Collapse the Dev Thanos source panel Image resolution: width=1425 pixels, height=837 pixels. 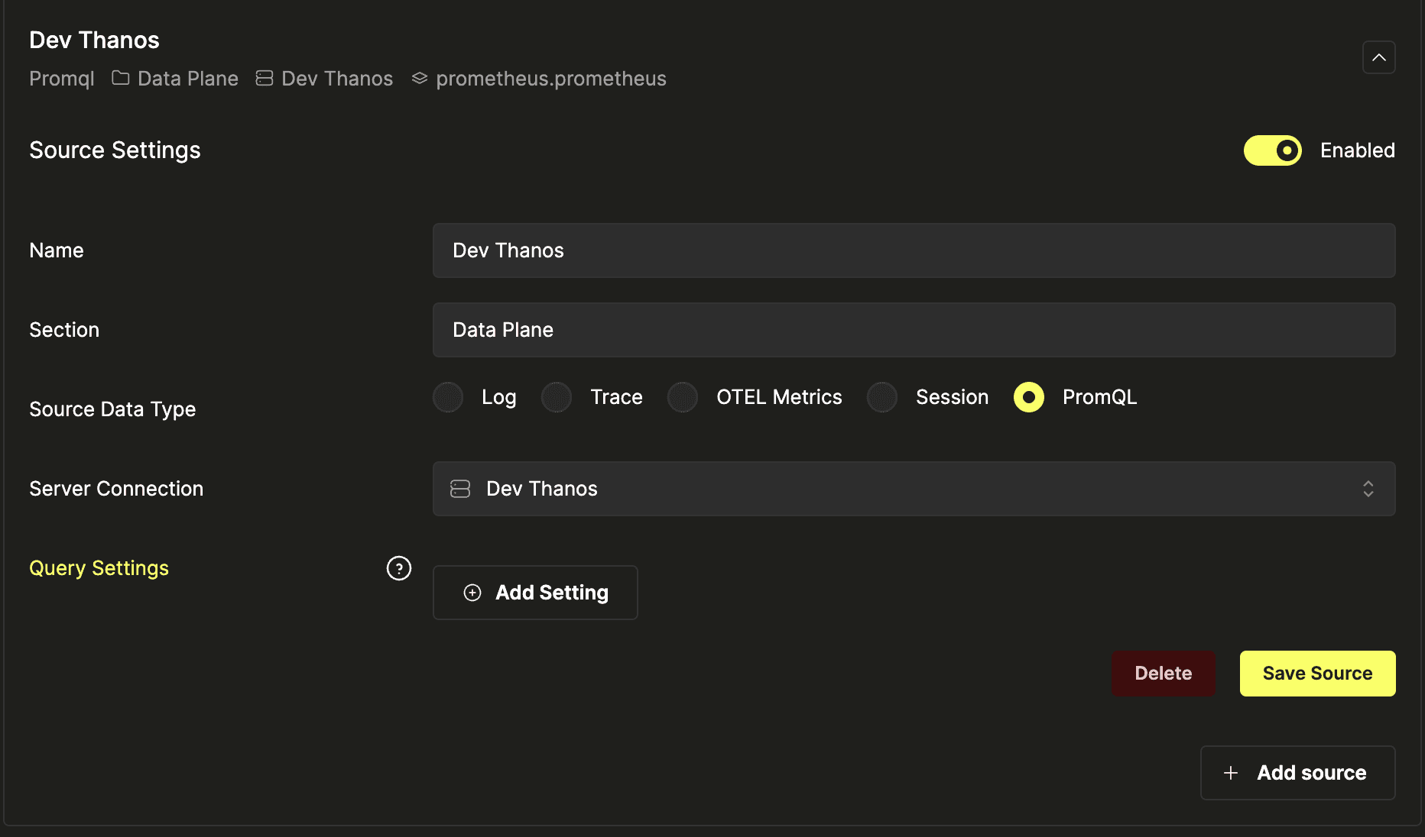click(1378, 57)
